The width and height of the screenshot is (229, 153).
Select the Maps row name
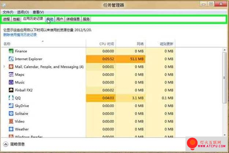(19, 75)
